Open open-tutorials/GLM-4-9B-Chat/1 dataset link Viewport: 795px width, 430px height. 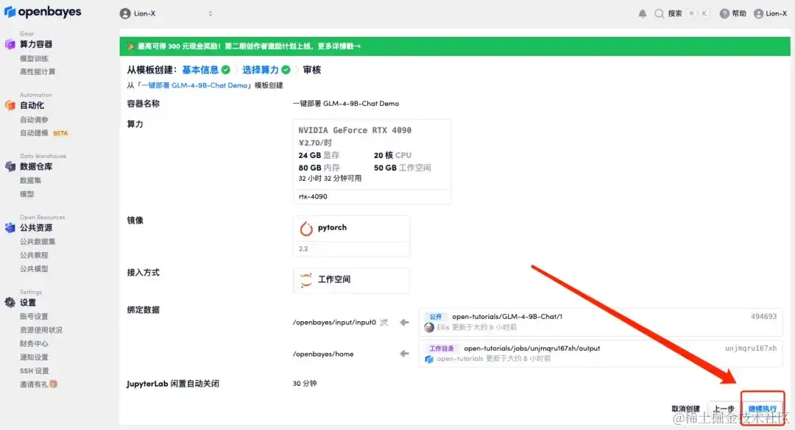point(507,317)
